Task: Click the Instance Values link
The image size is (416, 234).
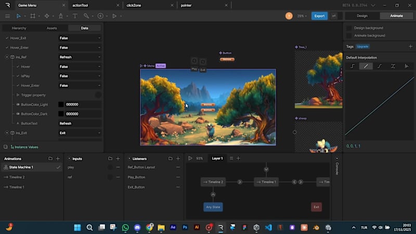Action: [26, 147]
